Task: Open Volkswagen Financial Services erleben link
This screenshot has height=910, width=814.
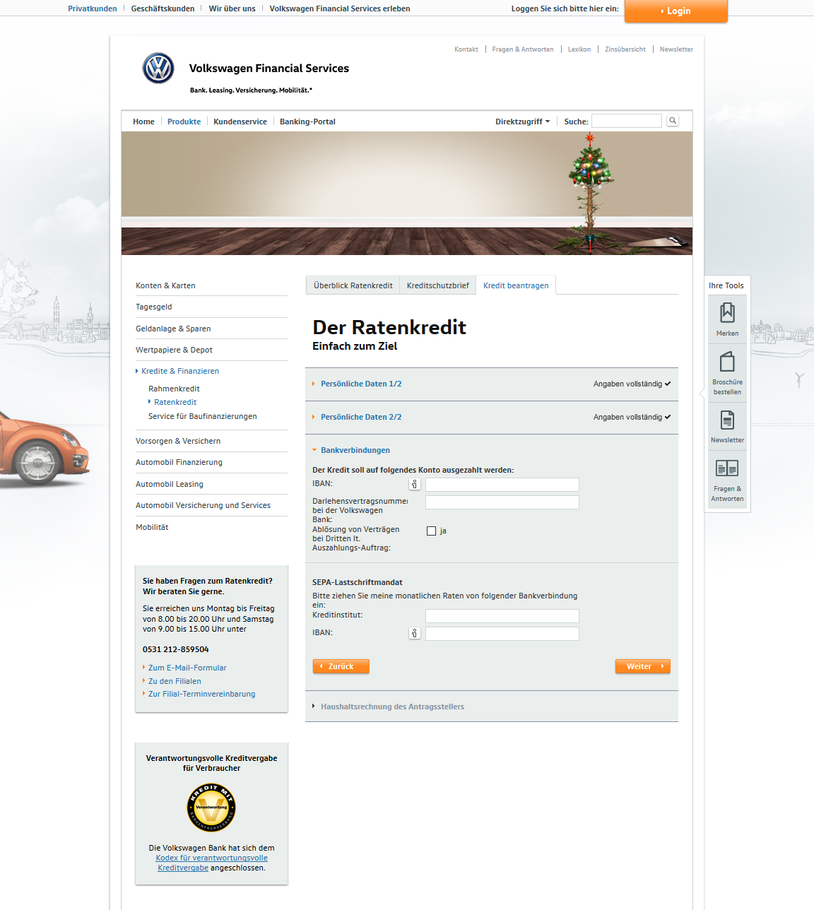Action: [x=340, y=8]
